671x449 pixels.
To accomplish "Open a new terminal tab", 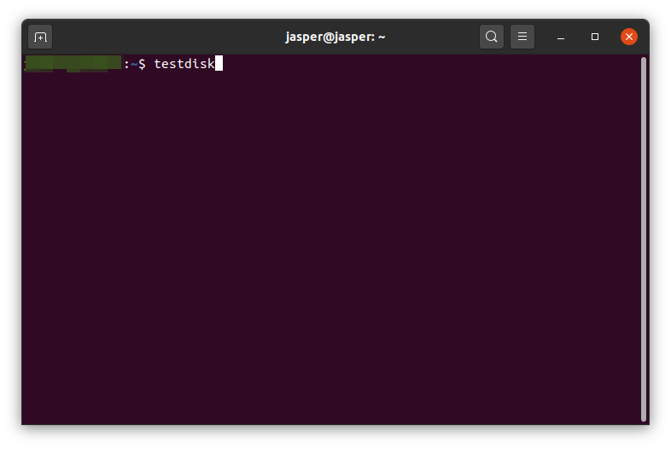I will click(x=40, y=37).
